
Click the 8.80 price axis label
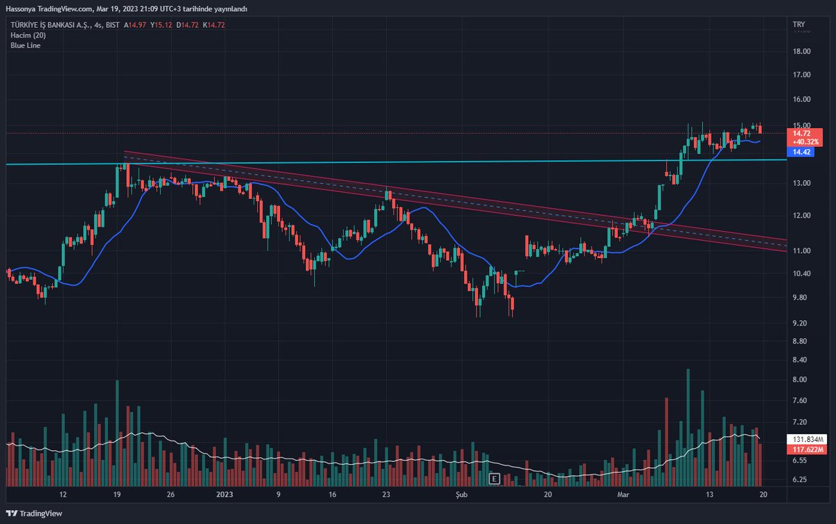pos(800,342)
